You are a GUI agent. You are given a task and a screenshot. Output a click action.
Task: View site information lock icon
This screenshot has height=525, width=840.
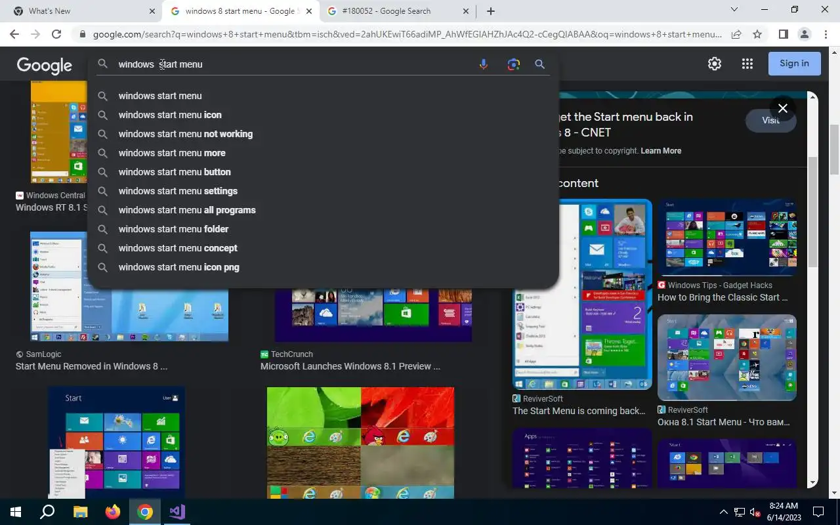pos(82,34)
